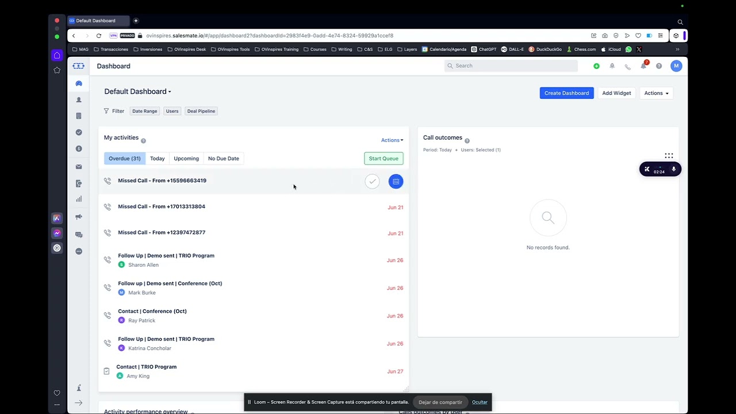
Task: Open the top-right Actions dropdown
Action: [656, 93]
